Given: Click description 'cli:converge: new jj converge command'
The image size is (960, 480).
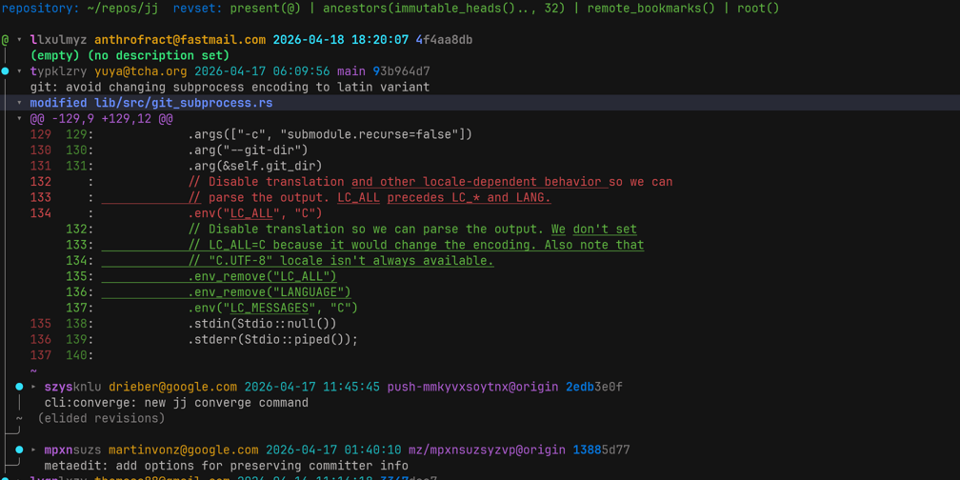Looking at the screenshot, I should tap(176, 403).
